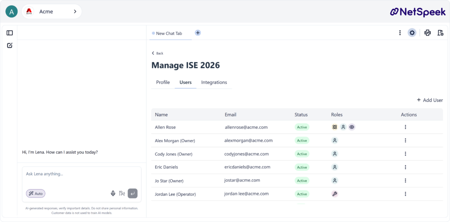Start a new chat with compose icon
450x222 pixels.
coord(10,45)
